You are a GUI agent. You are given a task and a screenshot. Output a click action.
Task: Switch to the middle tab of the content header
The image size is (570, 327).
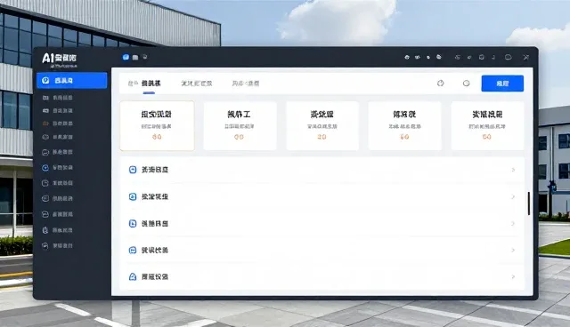tap(197, 84)
